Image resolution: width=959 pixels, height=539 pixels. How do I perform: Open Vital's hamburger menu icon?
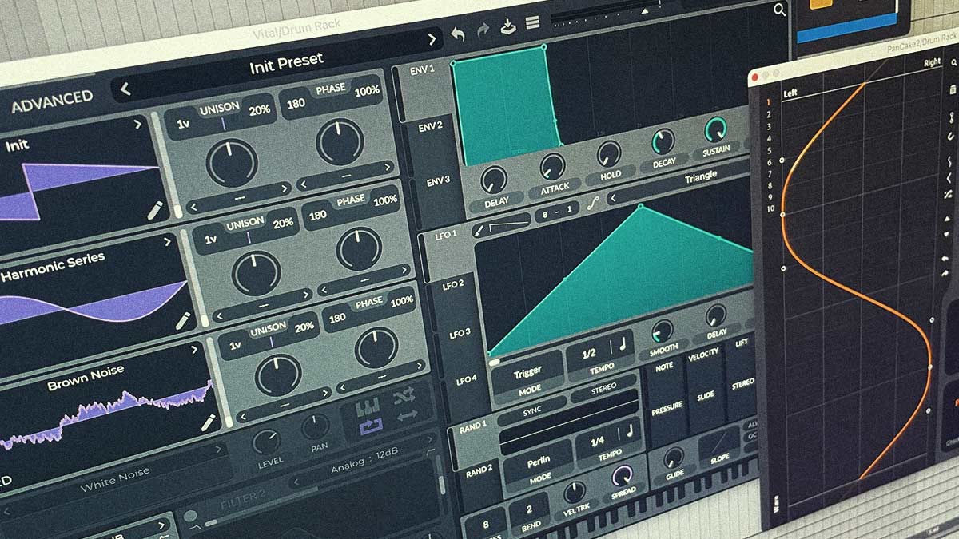click(532, 22)
